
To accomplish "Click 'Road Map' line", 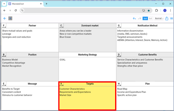I will pos(122,89).
